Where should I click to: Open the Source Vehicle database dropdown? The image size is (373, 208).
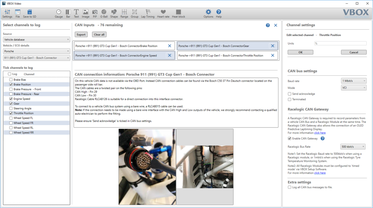[x=36, y=39]
